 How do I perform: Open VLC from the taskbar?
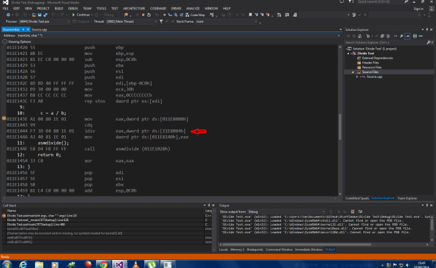(x=135, y=264)
